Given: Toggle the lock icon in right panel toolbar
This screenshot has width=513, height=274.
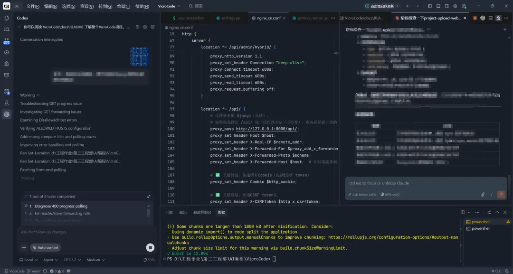Looking at the screenshot, I should pyautogui.click(x=498, y=19).
